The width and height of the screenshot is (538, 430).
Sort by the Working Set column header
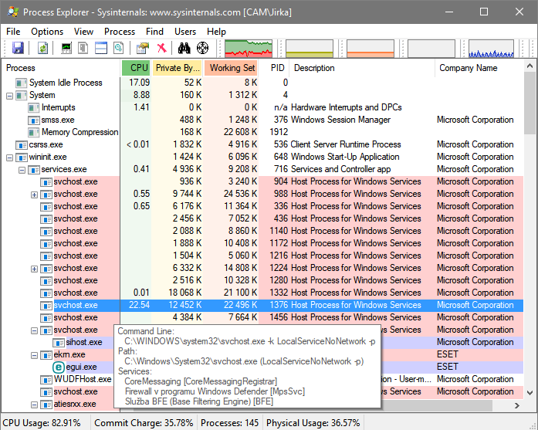(232, 68)
